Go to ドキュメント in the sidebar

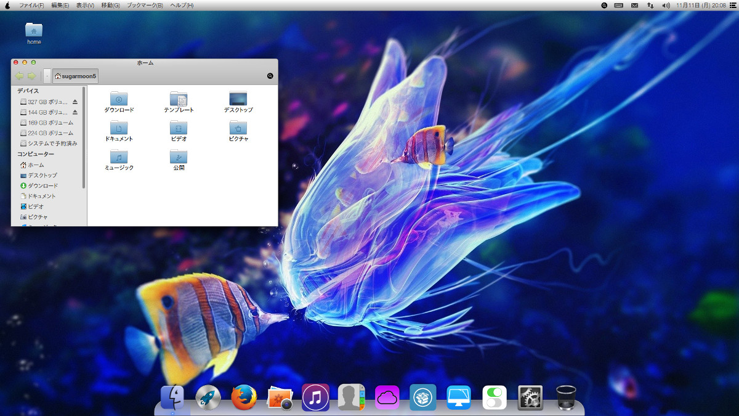pyautogui.click(x=38, y=197)
